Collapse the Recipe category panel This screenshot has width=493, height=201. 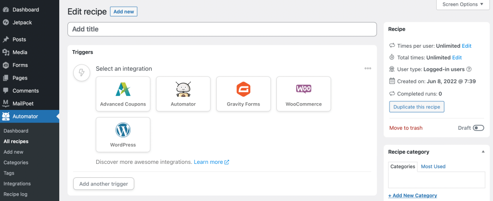(483, 152)
